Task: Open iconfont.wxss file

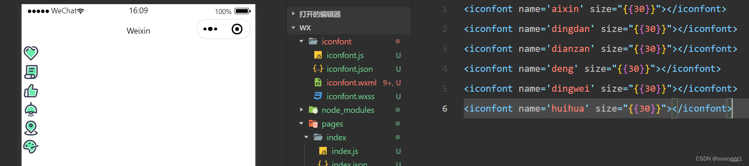Action: [350, 96]
